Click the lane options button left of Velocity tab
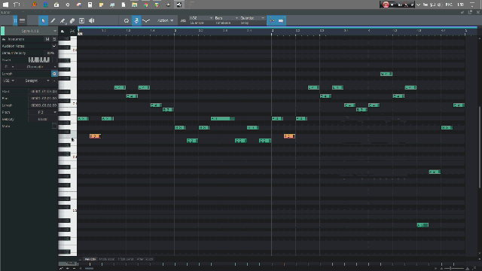This screenshot has width=482, height=271. point(80,259)
